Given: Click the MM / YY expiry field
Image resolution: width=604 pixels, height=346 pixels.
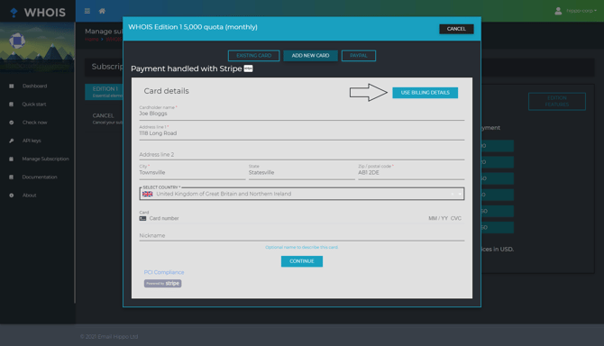Looking at the screenshot, I should click(438, 218).
